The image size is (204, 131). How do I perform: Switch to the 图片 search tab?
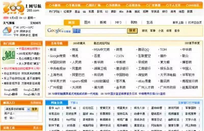point(87,22)
